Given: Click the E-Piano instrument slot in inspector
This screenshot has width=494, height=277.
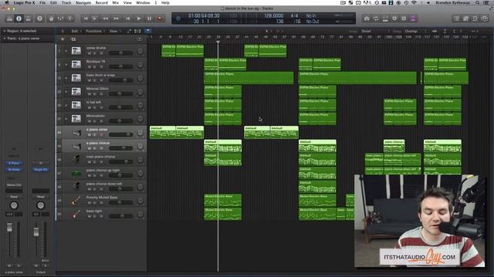Looking at the screenshot, I should [14, 163].
